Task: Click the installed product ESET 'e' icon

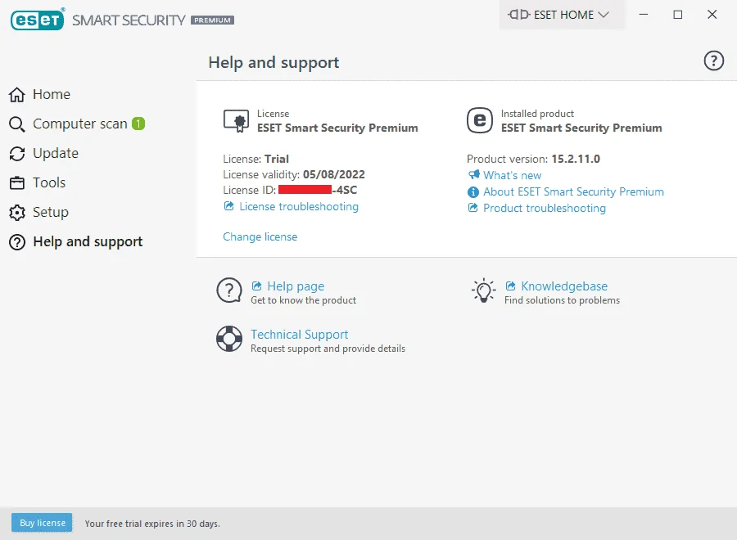Action: (479, 120)
